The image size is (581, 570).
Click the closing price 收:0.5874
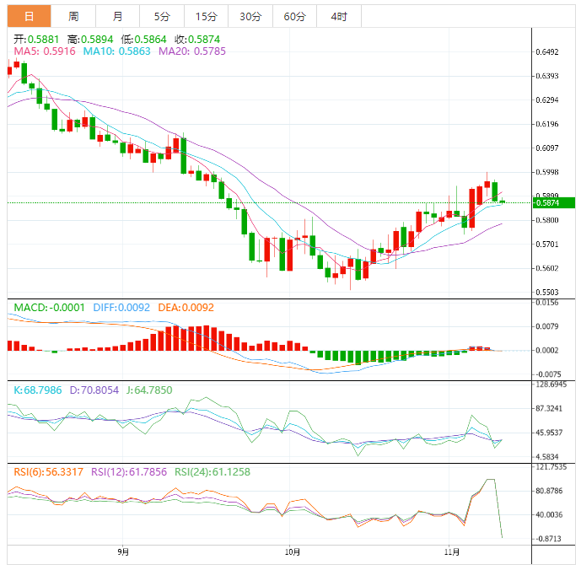click(x=197, y=40)
